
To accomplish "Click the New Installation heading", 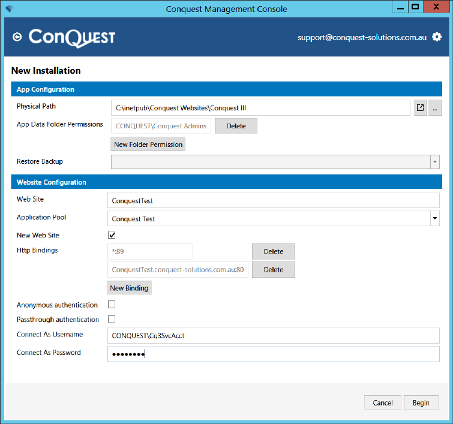I will [46, 71].
